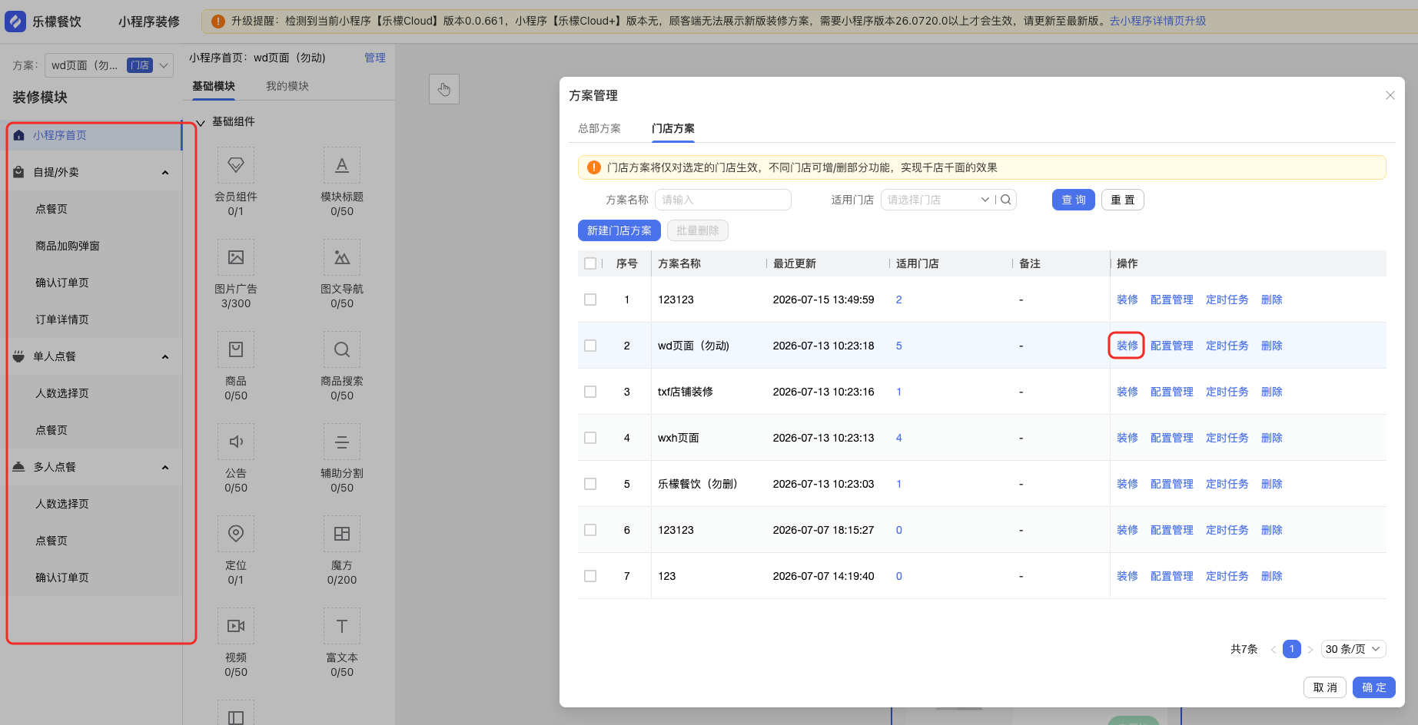Open the 30 条/页 page size dropdown
Screen dimensions: 1418x725
point(1353,649)
